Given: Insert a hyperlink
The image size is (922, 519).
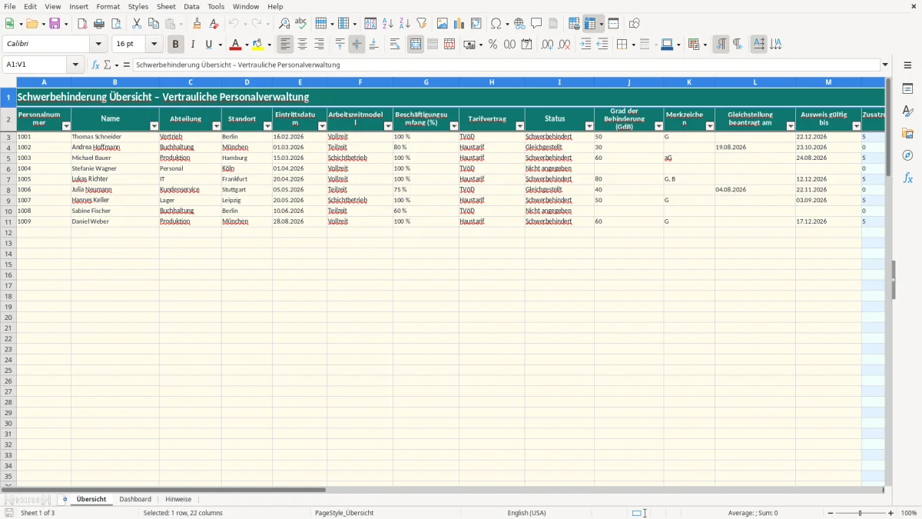Looking at the screenshot, I should tap(519, 24).
